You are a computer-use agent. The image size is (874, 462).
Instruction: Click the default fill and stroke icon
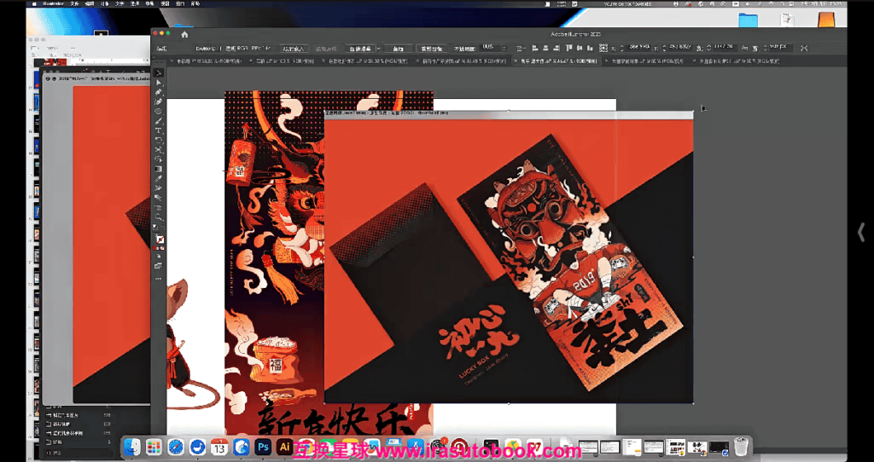[156, 227]
